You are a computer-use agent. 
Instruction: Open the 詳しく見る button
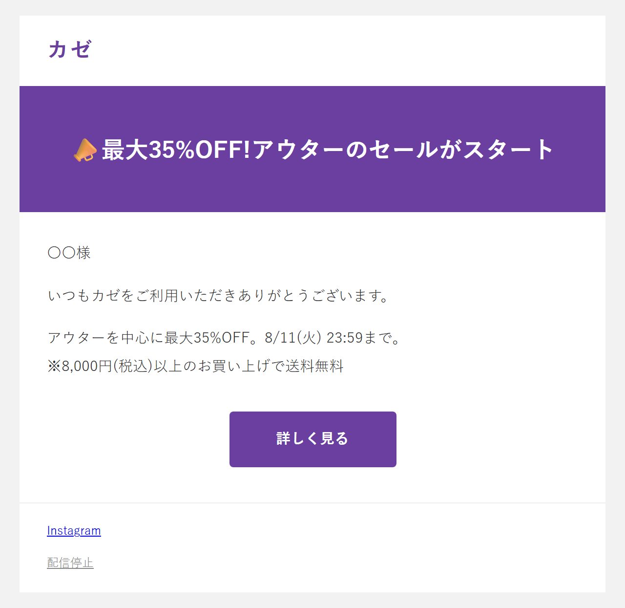click(313, 439)
